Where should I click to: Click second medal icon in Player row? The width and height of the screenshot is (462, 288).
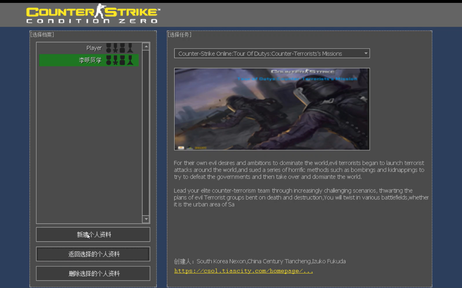[x=115, y=48]
